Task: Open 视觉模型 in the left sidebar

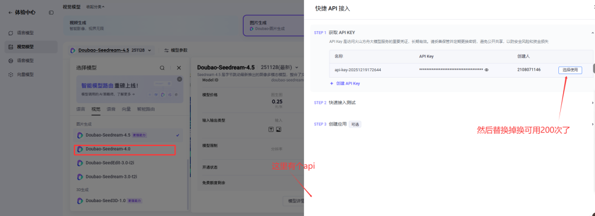Action: (31, 46)
